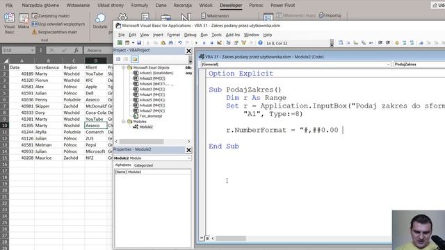This screenshot has width=445, height=250.
Task: Open the Name Box D10 dropdown arrow
Action: point(33,50)
